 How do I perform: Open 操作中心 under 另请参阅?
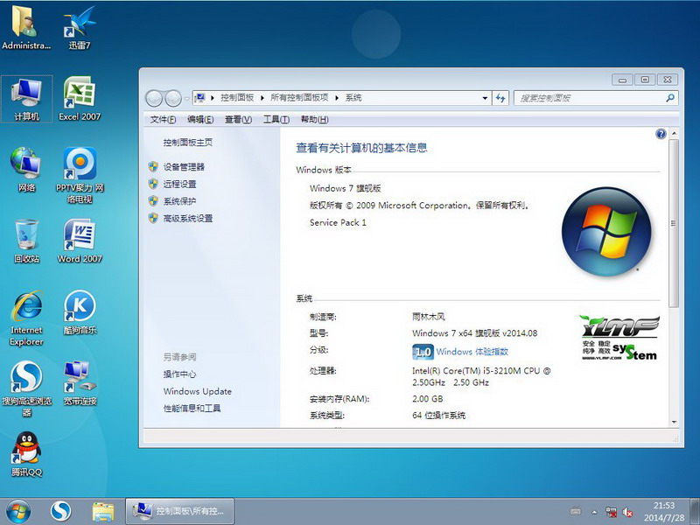[x=179, y=374]
